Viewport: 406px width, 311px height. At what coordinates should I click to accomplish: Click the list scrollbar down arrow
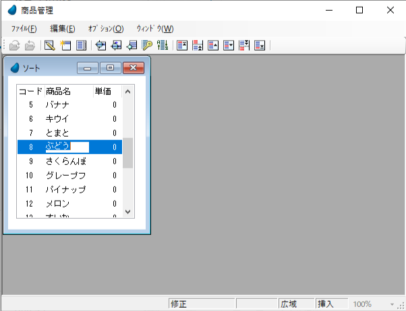click(x=128, y=212)
